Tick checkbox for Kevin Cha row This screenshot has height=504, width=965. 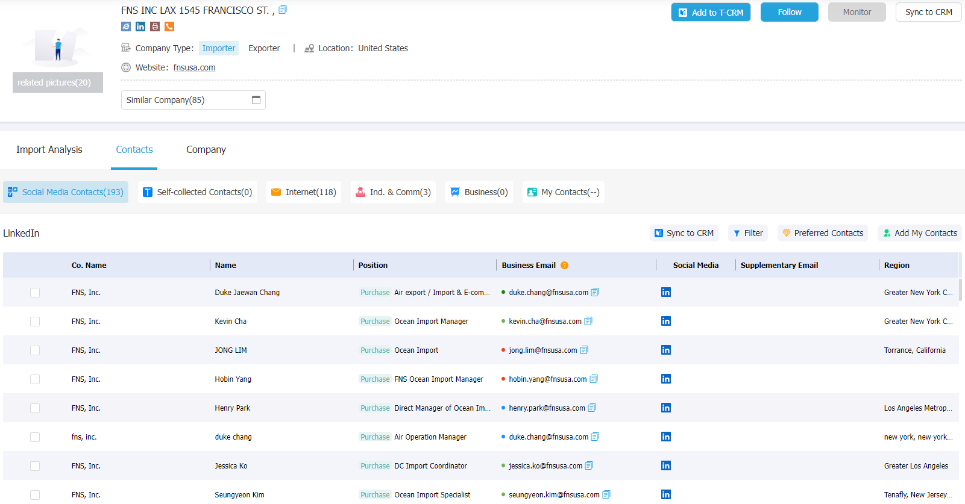click(x=35, y=322)
